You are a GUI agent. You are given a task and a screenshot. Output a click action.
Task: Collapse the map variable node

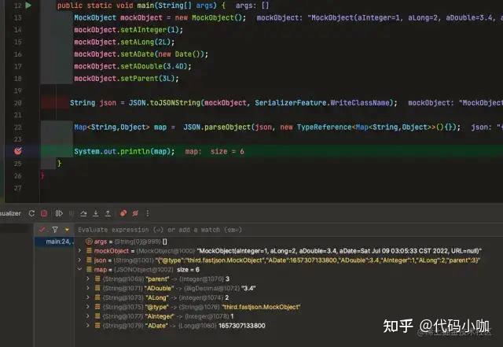[x=80, y=269]
